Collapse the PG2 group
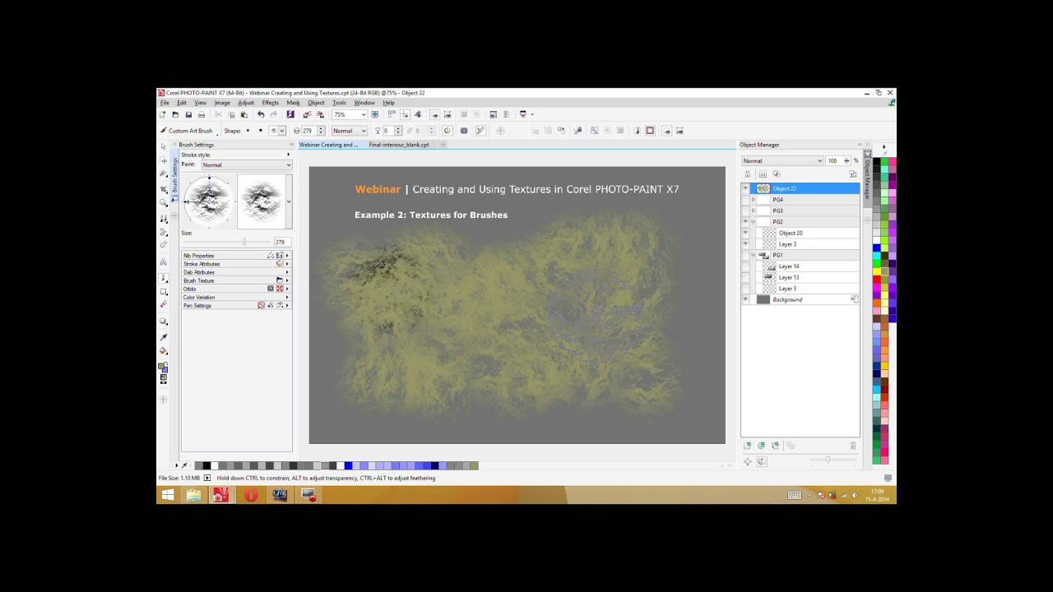Screen dimensions: 1053x592 click(x=754, y=222)
